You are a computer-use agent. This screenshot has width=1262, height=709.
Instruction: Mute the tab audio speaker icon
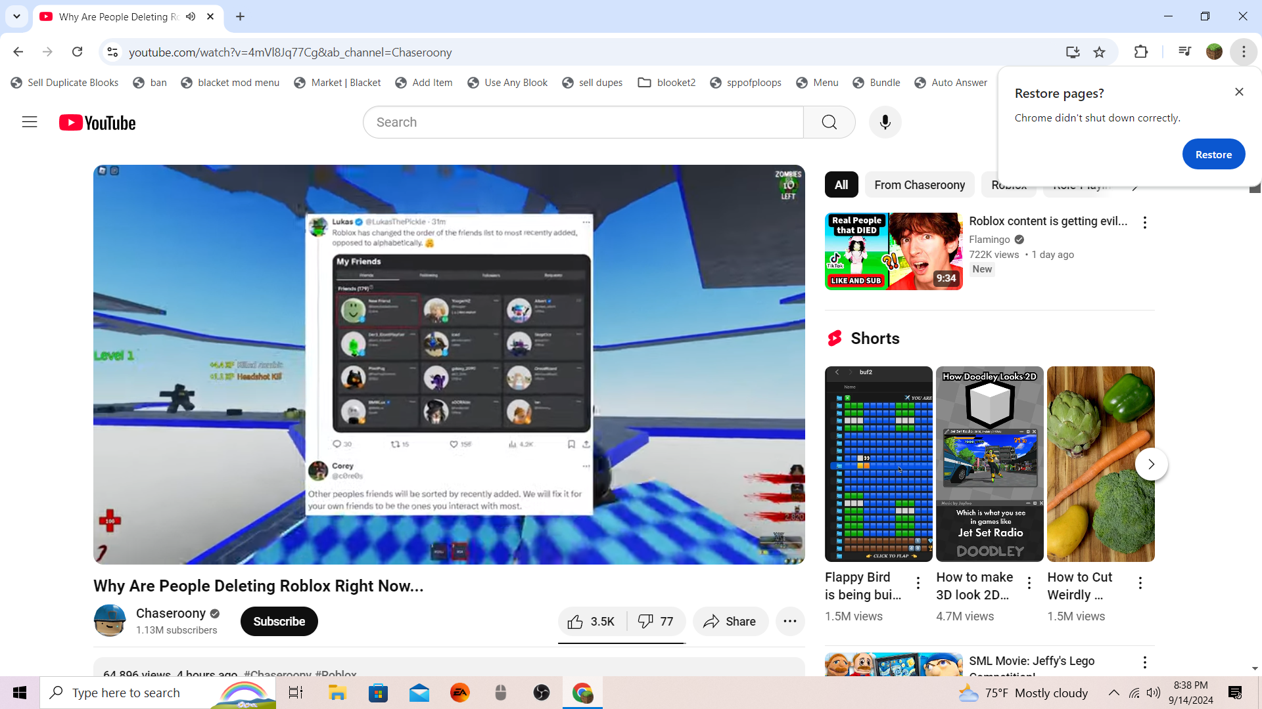coord(191,16)
